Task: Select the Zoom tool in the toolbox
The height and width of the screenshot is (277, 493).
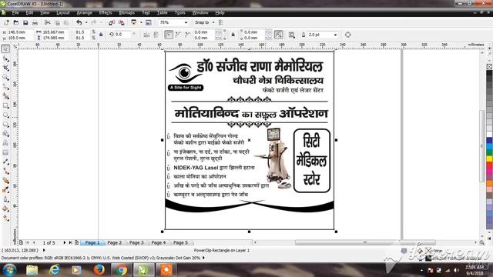Action: 5,77
